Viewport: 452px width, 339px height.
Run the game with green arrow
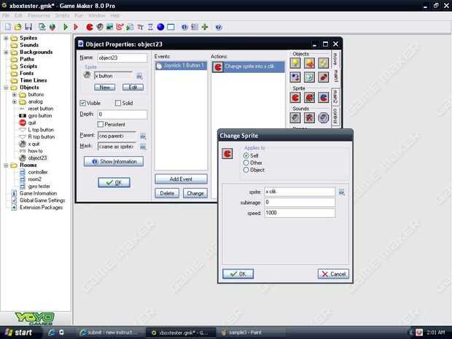[66, 27]
